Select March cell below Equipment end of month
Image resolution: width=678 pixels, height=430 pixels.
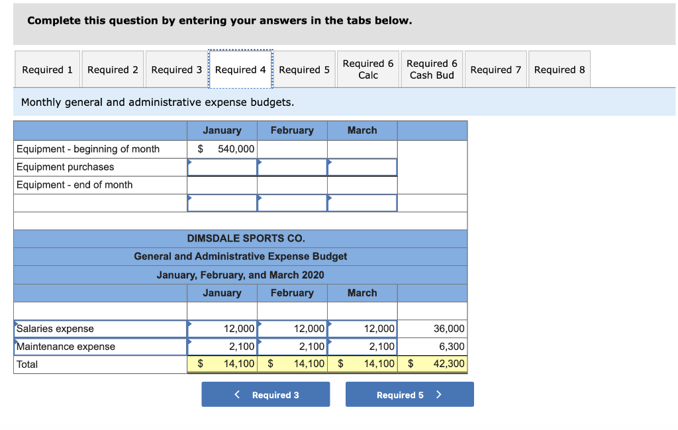(362, 203)
